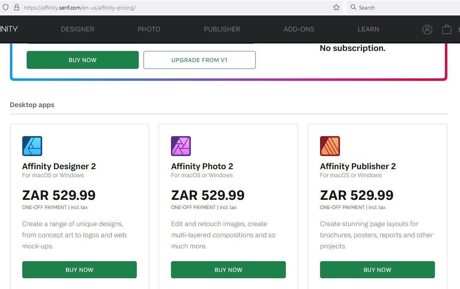The height and width of the screenshot is (289, 460).
Task: Buy Affinity Publisher 2 with BUY NOW
Action: coord(377,269)
